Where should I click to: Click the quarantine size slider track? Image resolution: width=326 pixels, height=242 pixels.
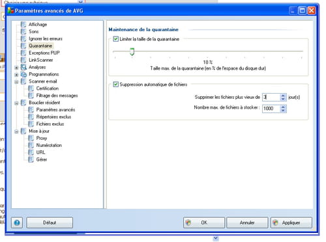[208, 51]
